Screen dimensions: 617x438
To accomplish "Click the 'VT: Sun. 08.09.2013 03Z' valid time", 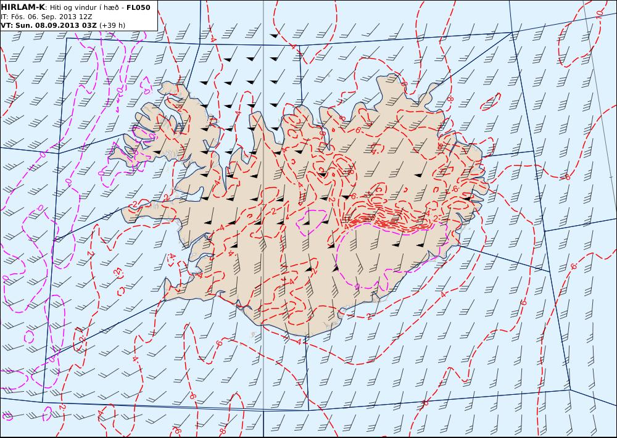I will (49, 25).
